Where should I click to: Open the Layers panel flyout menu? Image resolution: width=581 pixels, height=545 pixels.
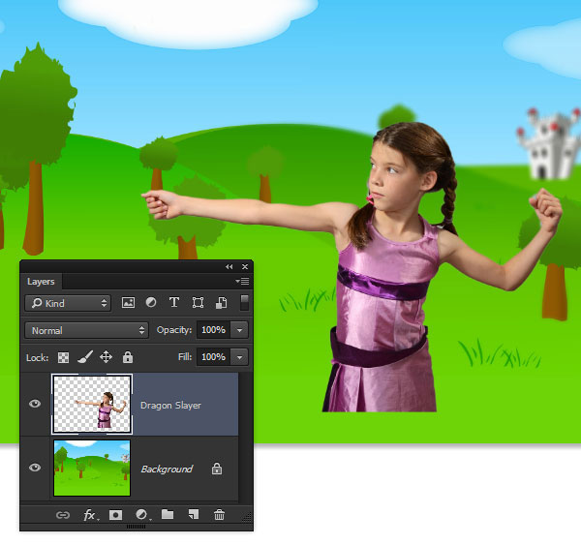click(x=243, y=281)
